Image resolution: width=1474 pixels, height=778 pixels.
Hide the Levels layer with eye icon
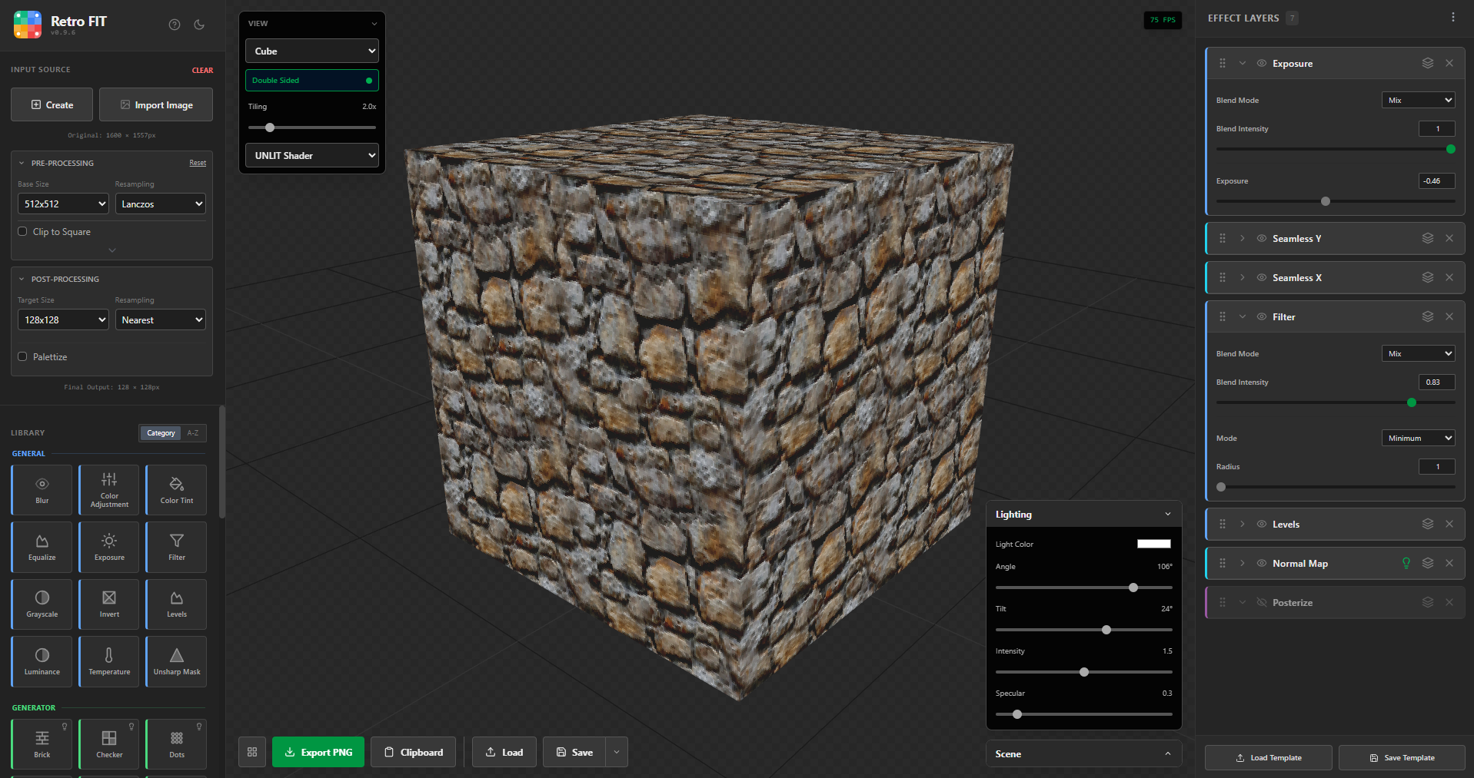click(1262, 524)
